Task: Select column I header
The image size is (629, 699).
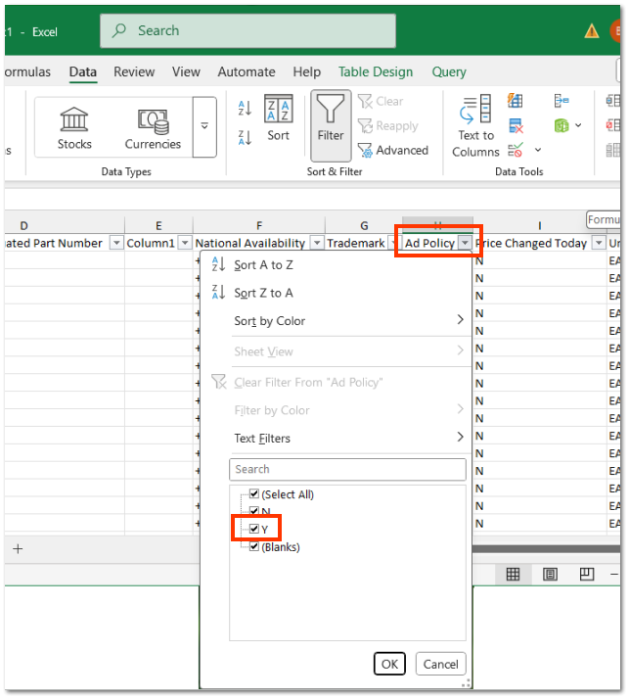Action: (x=539, y=225)
